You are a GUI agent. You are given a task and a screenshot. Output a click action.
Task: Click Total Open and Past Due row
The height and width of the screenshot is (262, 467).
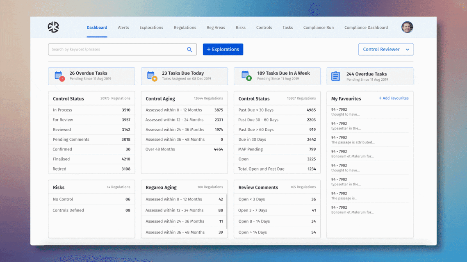277,169
